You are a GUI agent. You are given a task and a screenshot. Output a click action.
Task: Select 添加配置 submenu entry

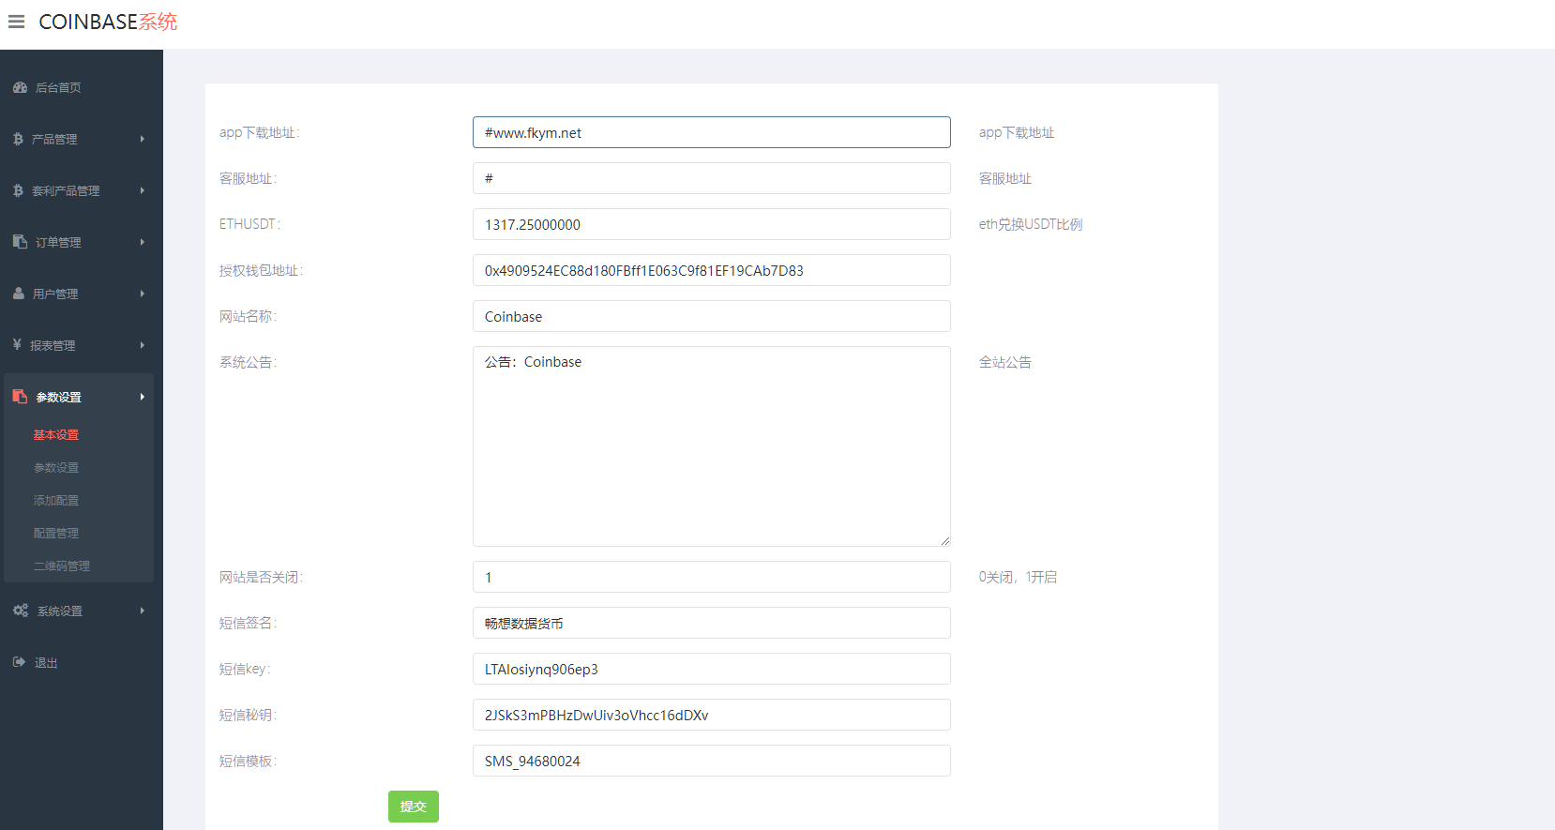pyautogui.click(x=56, y=501)
